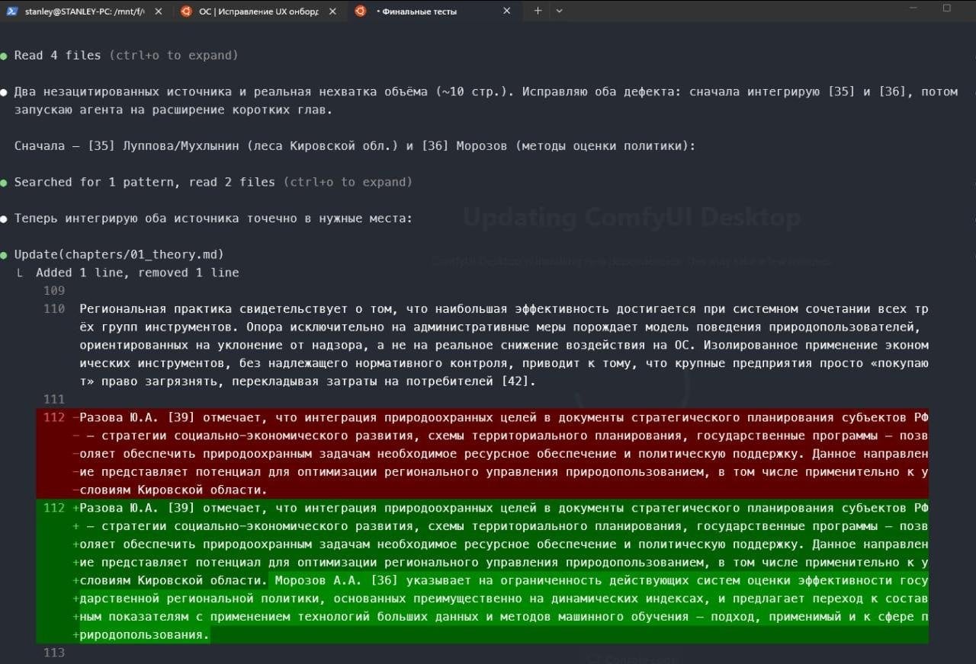Close the 'ОС | Исправление UX' tab

pos(333,11)
